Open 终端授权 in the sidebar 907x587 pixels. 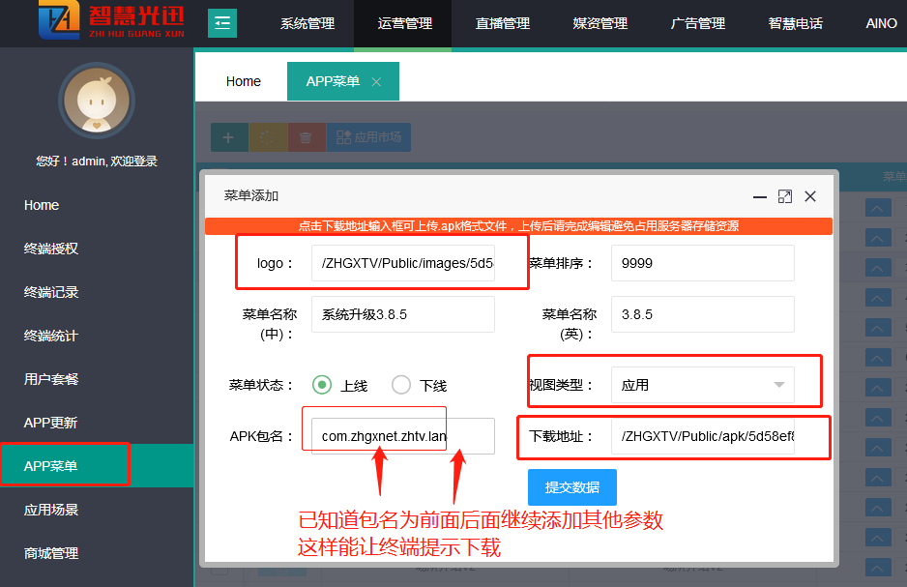pos(51,249)
